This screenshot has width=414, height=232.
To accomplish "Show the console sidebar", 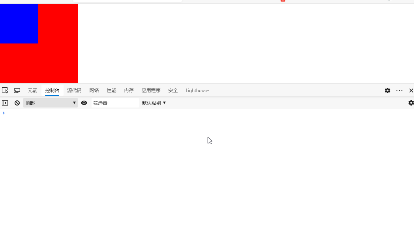I will [5, 103].
